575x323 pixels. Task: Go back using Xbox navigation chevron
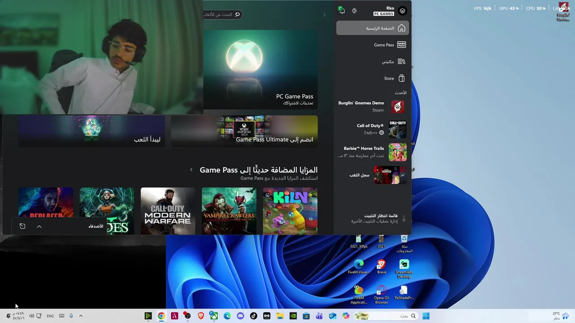click(x=324, y=15)
